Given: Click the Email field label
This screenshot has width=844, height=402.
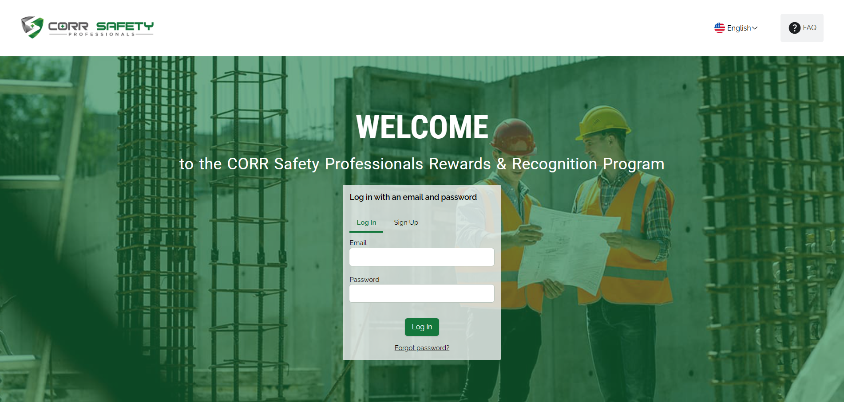Looking at the screenshot, I should [x=358, y=243].
